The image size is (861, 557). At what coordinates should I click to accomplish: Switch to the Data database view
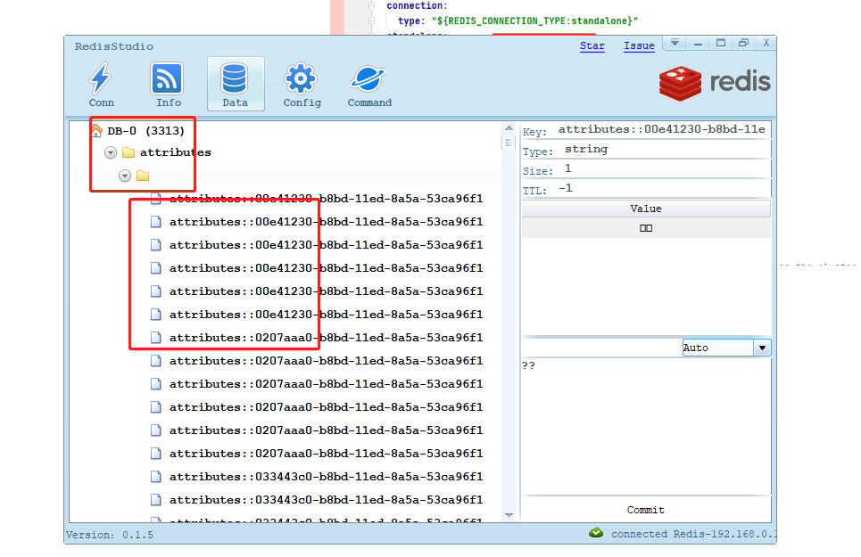(x=236, y=84)
